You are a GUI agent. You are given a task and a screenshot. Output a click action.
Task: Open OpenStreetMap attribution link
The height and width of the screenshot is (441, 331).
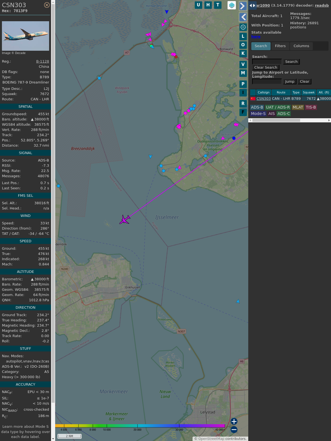211,439
